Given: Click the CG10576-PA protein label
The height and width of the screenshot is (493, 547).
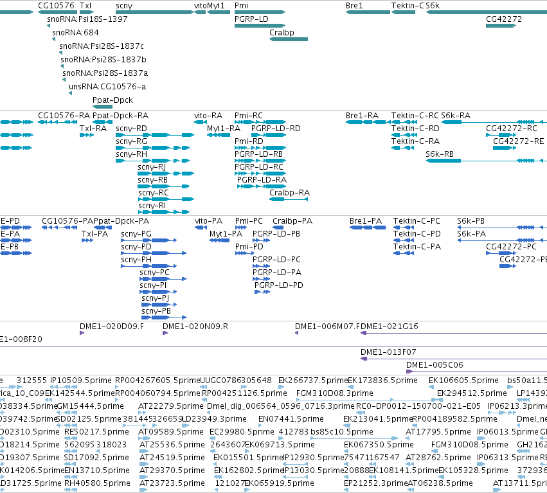Looking at the screenshot, I should 67,221.
